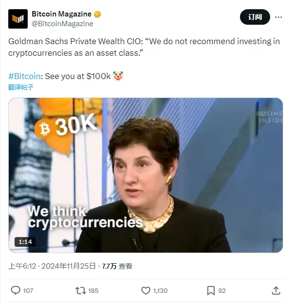Open the @BitcoinMagazine handle
The image size is (291, 304).
[x=62, y=24]
